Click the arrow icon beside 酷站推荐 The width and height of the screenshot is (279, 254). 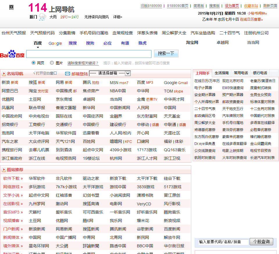[4, 170]
